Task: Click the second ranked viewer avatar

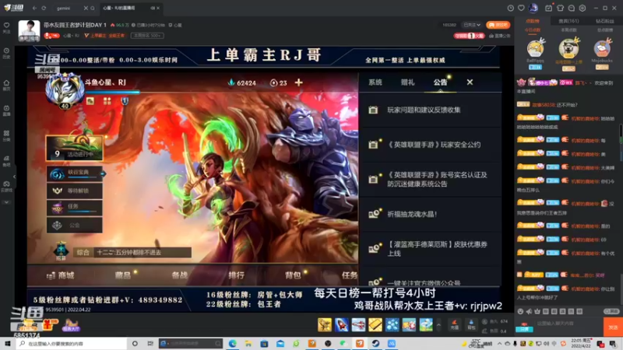Action: coord(568,48)
